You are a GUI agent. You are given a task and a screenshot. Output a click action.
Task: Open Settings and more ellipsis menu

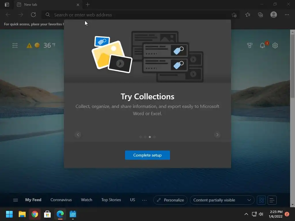(287, 15)
